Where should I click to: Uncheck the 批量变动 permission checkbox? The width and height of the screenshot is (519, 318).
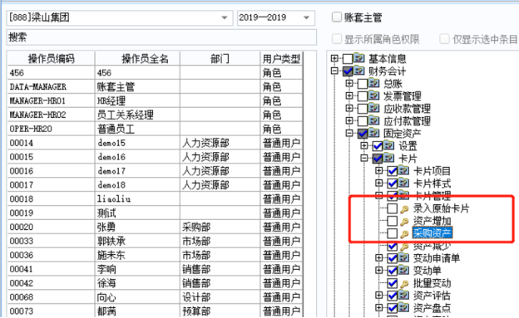[393, 283]
